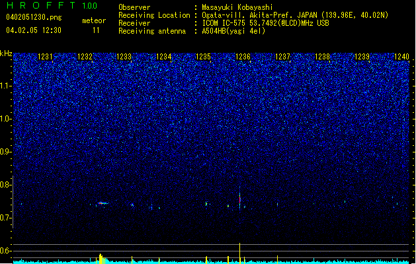Click the 1.1 kHz frequency label

click(x=6, y=86)
